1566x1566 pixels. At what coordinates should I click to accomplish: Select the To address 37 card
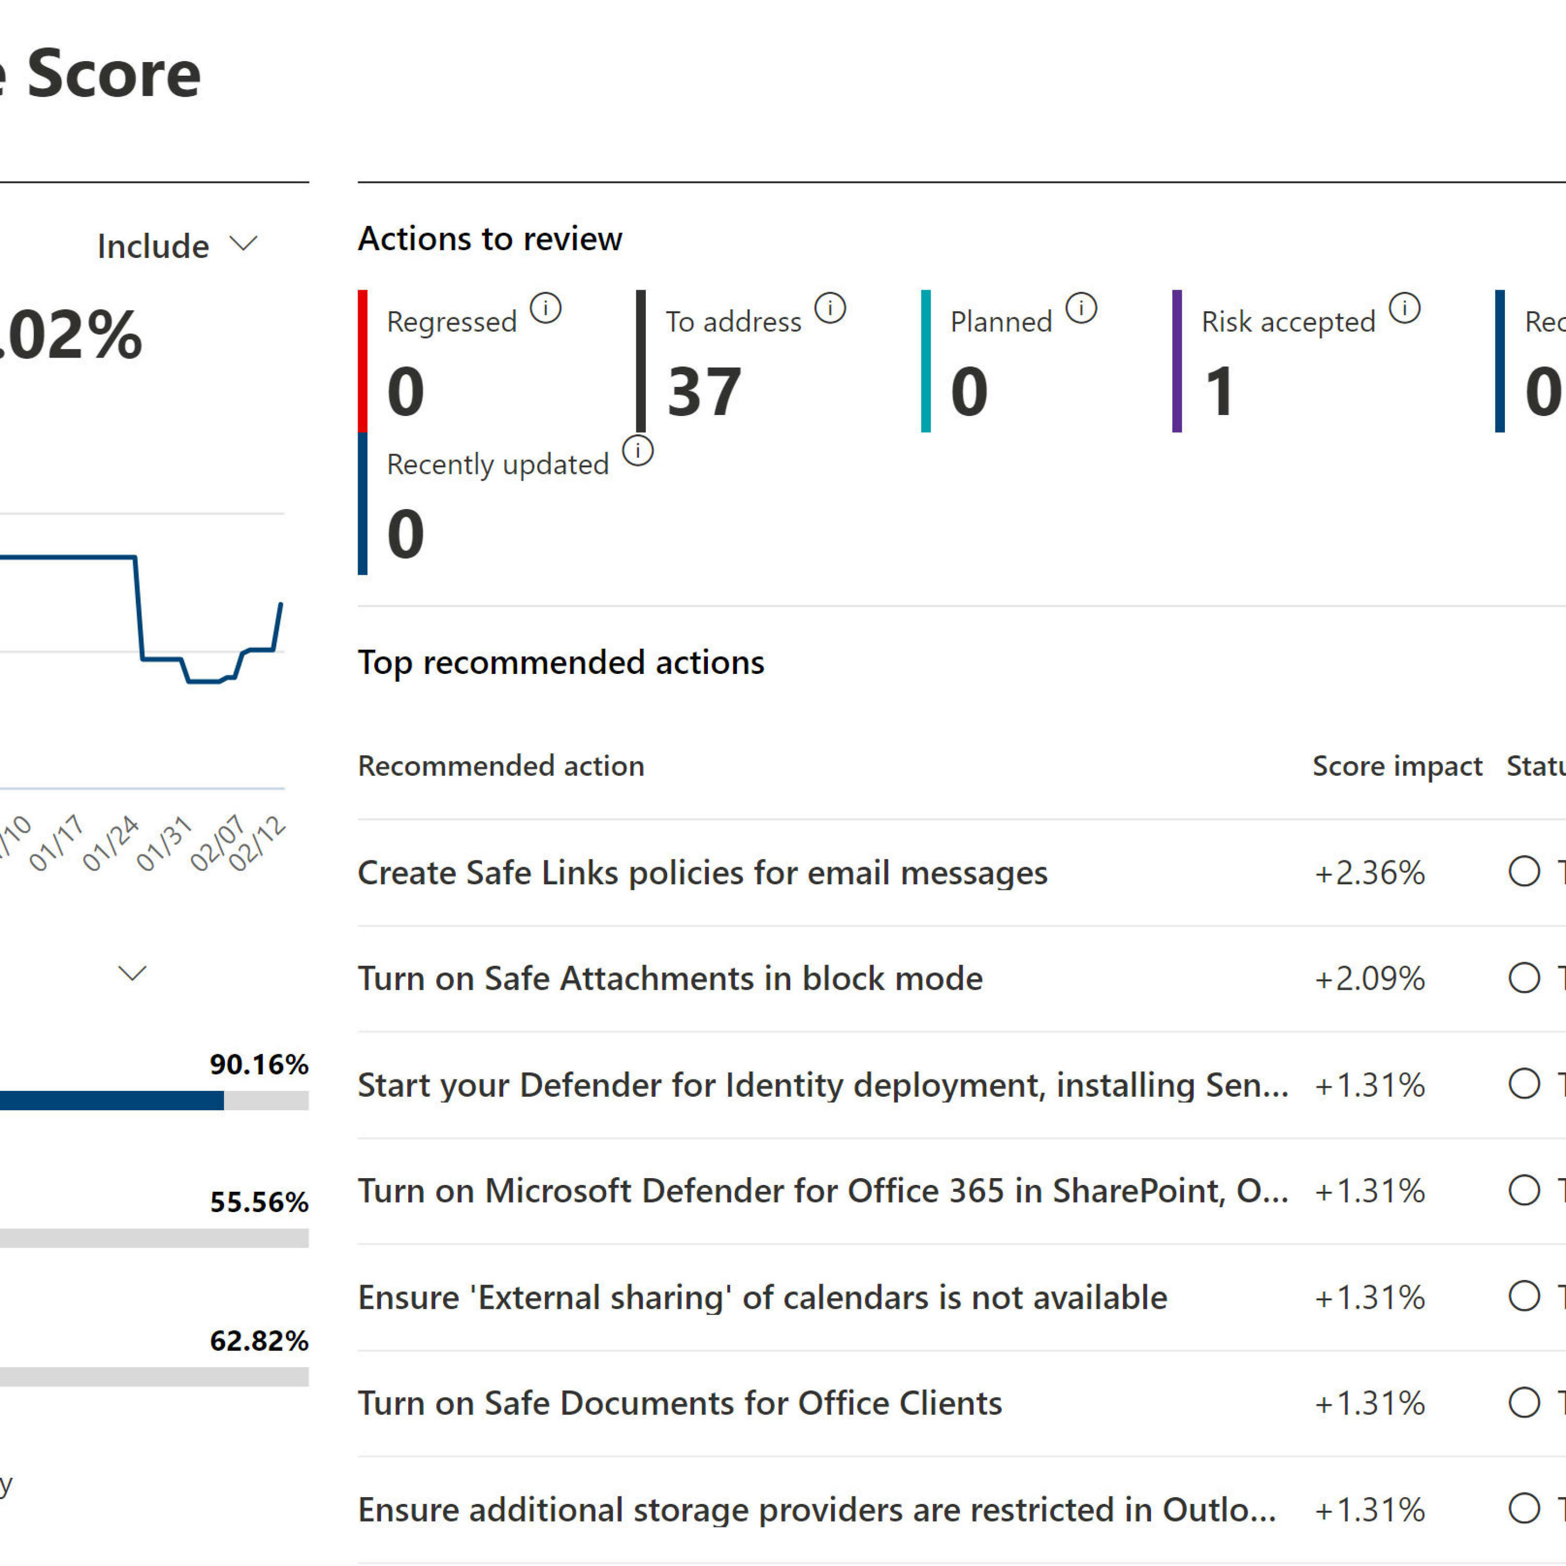click(704, 391)
